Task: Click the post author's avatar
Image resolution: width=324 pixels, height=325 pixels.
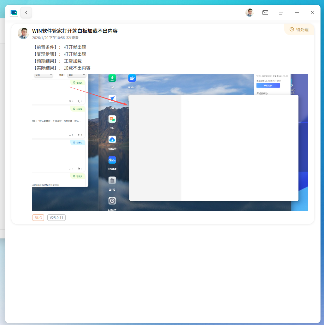Action: [x=23, y=33]
